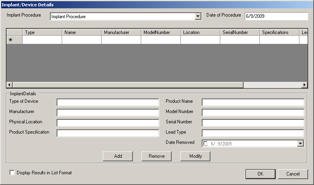Viewport: 314px width, 185px height.
Task: Expand the Date Removed date picker
Action: (300, 143)
